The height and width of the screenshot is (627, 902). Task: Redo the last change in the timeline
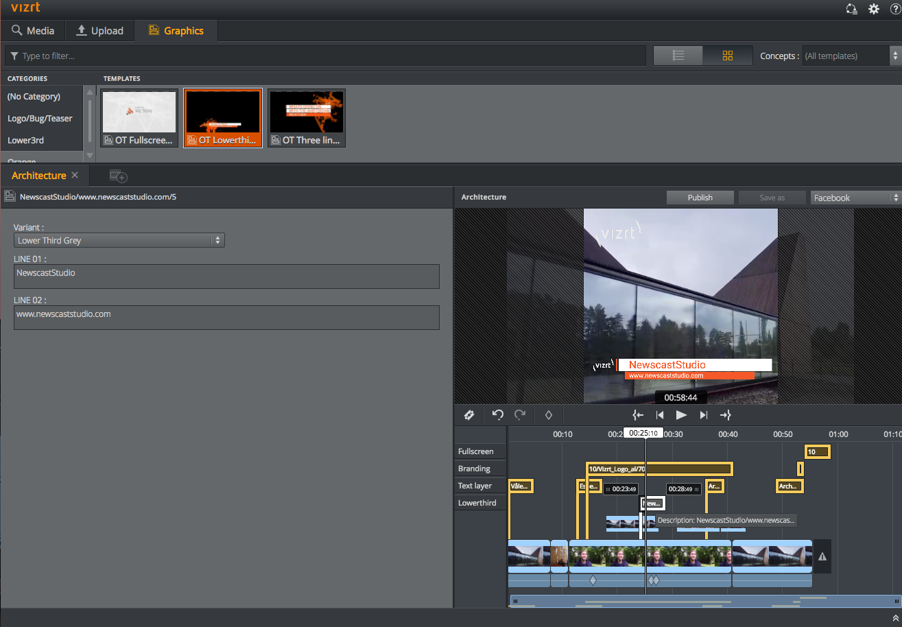click(519, 414)
